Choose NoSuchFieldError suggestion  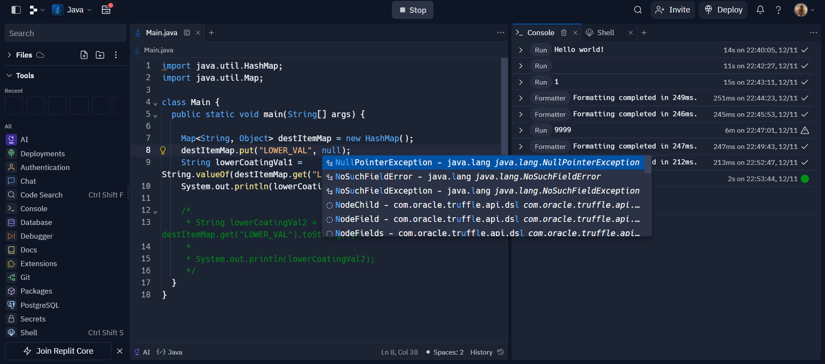483,176
